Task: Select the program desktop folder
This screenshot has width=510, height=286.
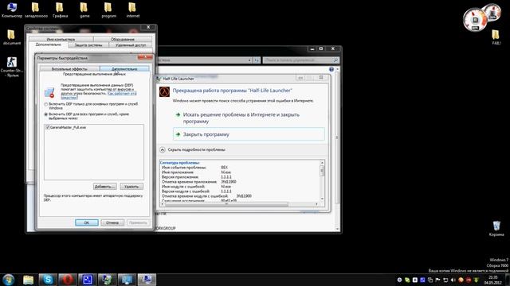Action: pyautogui.click(x=108, y=10)
